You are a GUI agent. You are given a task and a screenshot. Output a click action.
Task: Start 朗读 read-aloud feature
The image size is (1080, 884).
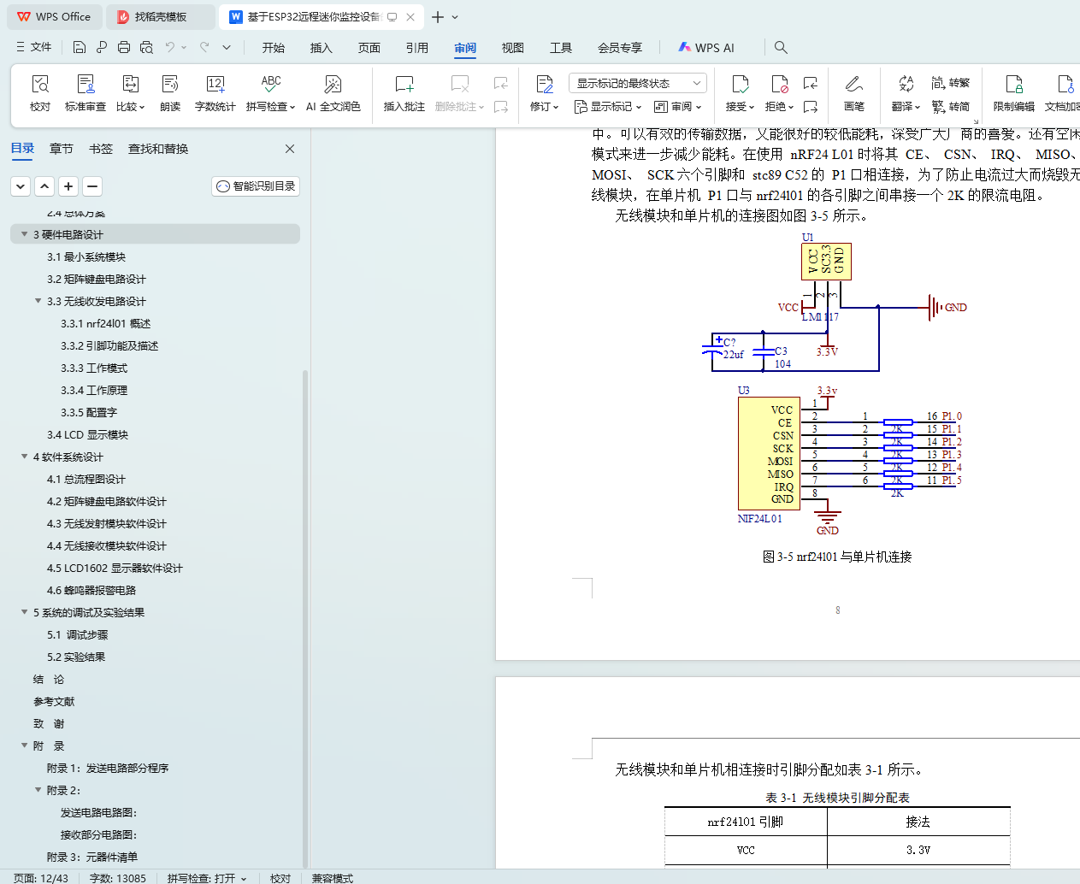click(x=170, y=93)
